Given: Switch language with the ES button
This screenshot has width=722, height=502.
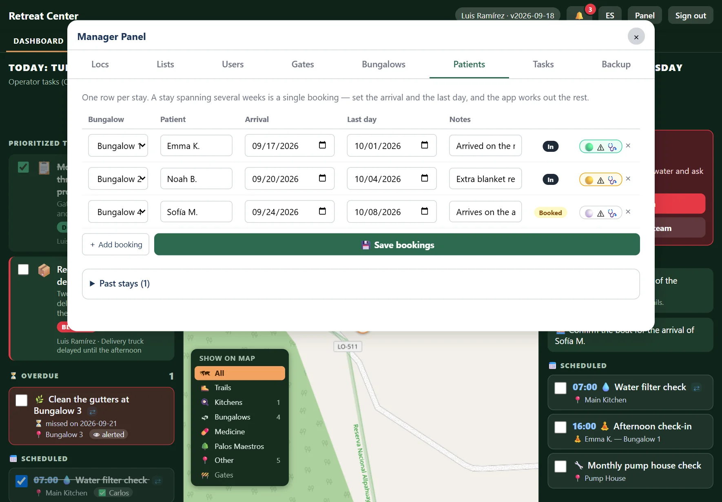Looking at the screenshot, I should point(610,16).
